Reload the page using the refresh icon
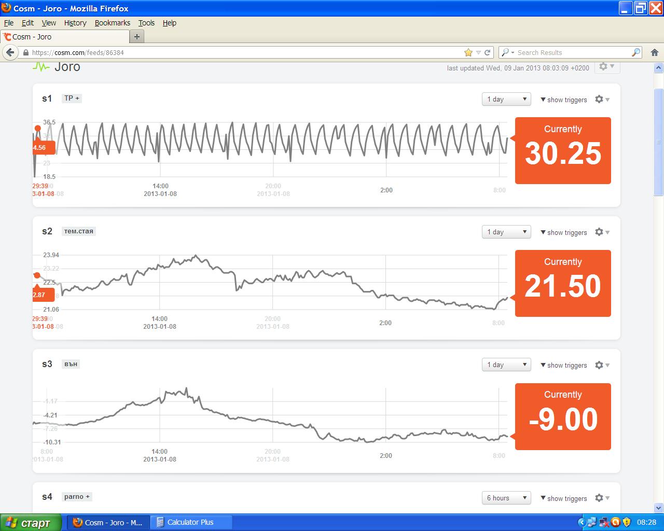Image resolution: width=664 pixels, height=531 pixels. [x=488, y=52]
